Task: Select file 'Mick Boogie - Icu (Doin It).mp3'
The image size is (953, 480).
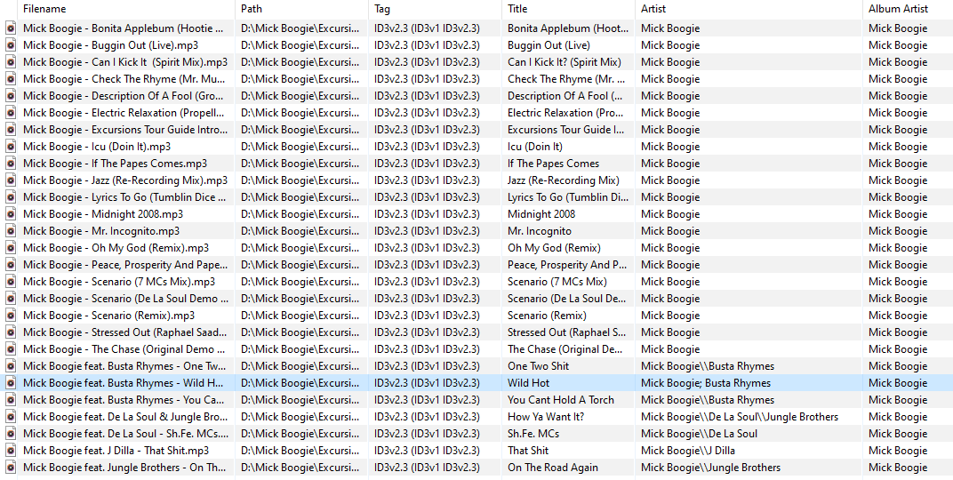Action: click(97, 147)
